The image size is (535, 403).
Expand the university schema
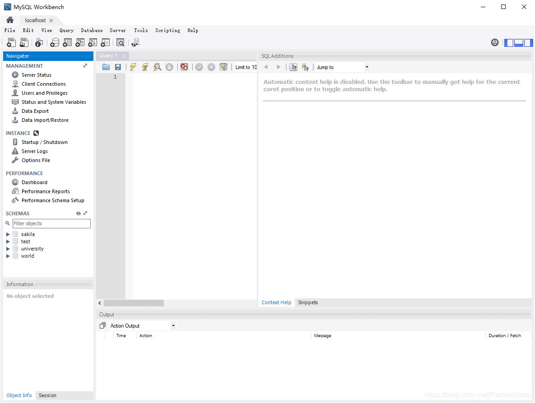click(8, 249)
